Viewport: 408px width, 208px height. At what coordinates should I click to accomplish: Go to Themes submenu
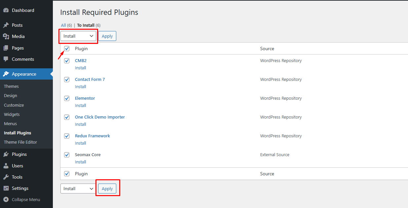(11, 86)
